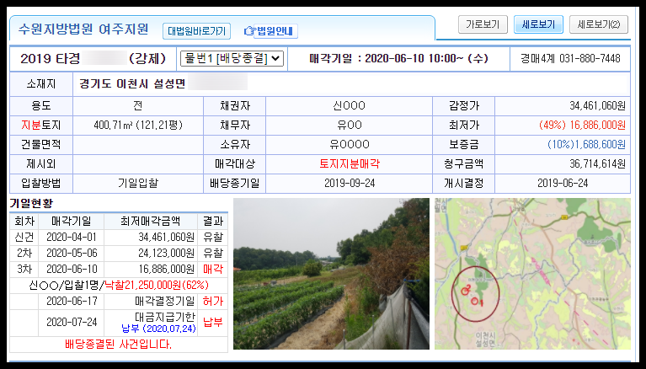
Task: Click the winning bid 낙찰21,250,000원(62%)
Action: [x=157, y=286]
